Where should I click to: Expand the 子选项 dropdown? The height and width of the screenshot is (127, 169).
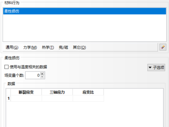pos(156,68)
